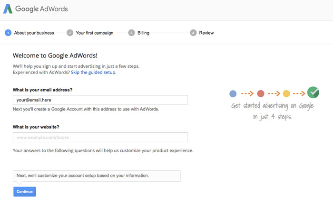
Task: Select step 1 circle About your business
Action: [8, 33]
